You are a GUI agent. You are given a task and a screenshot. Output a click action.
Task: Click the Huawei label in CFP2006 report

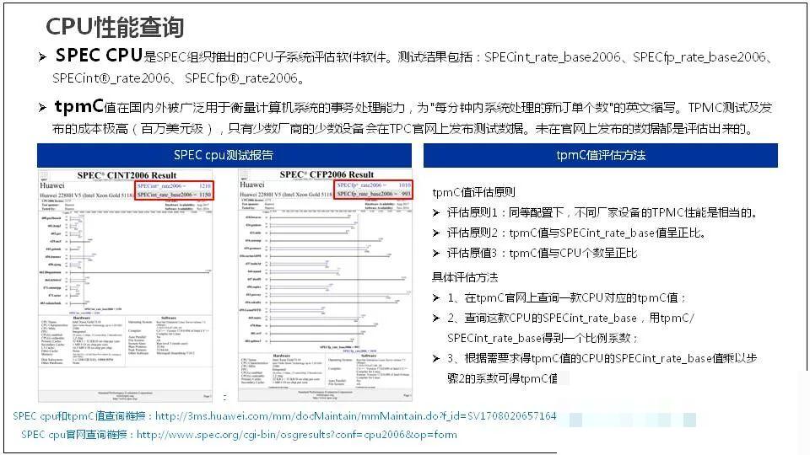click(x=252, y=185)
